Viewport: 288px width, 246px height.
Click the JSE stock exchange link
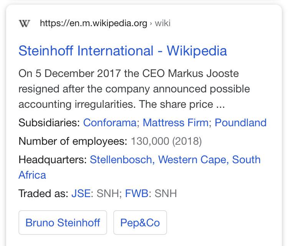[x=81, y=193]
